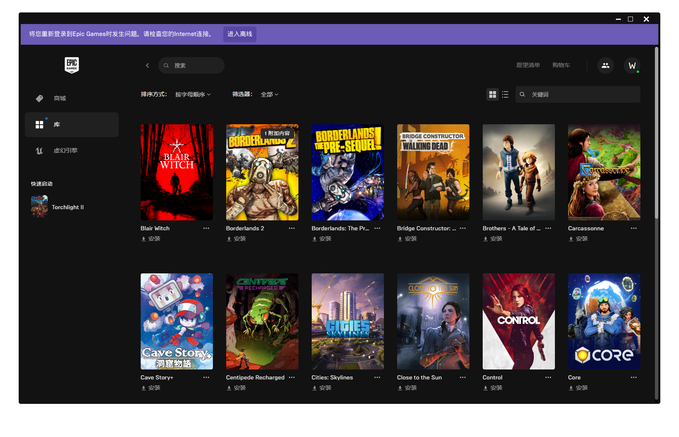Open options menu for Centipede Recharged
The image size is (679, 437).
click(x=292, y=377)
